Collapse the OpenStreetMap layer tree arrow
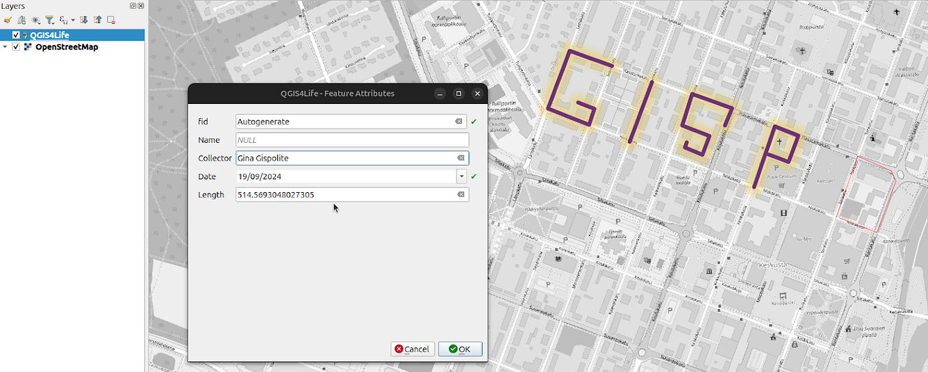The width and height of the screenshot is (928, 372). (5, 47)
